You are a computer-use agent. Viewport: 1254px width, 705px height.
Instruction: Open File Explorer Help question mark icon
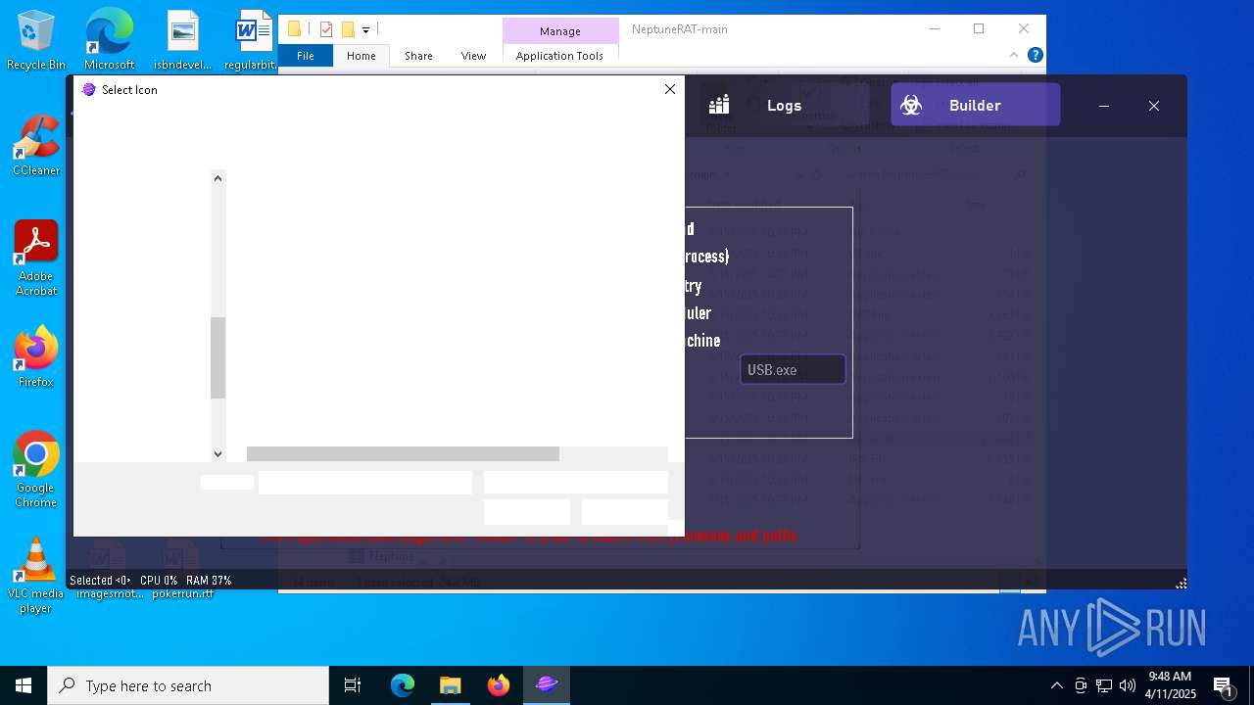pyautogui.click(x=1035, y=55)
